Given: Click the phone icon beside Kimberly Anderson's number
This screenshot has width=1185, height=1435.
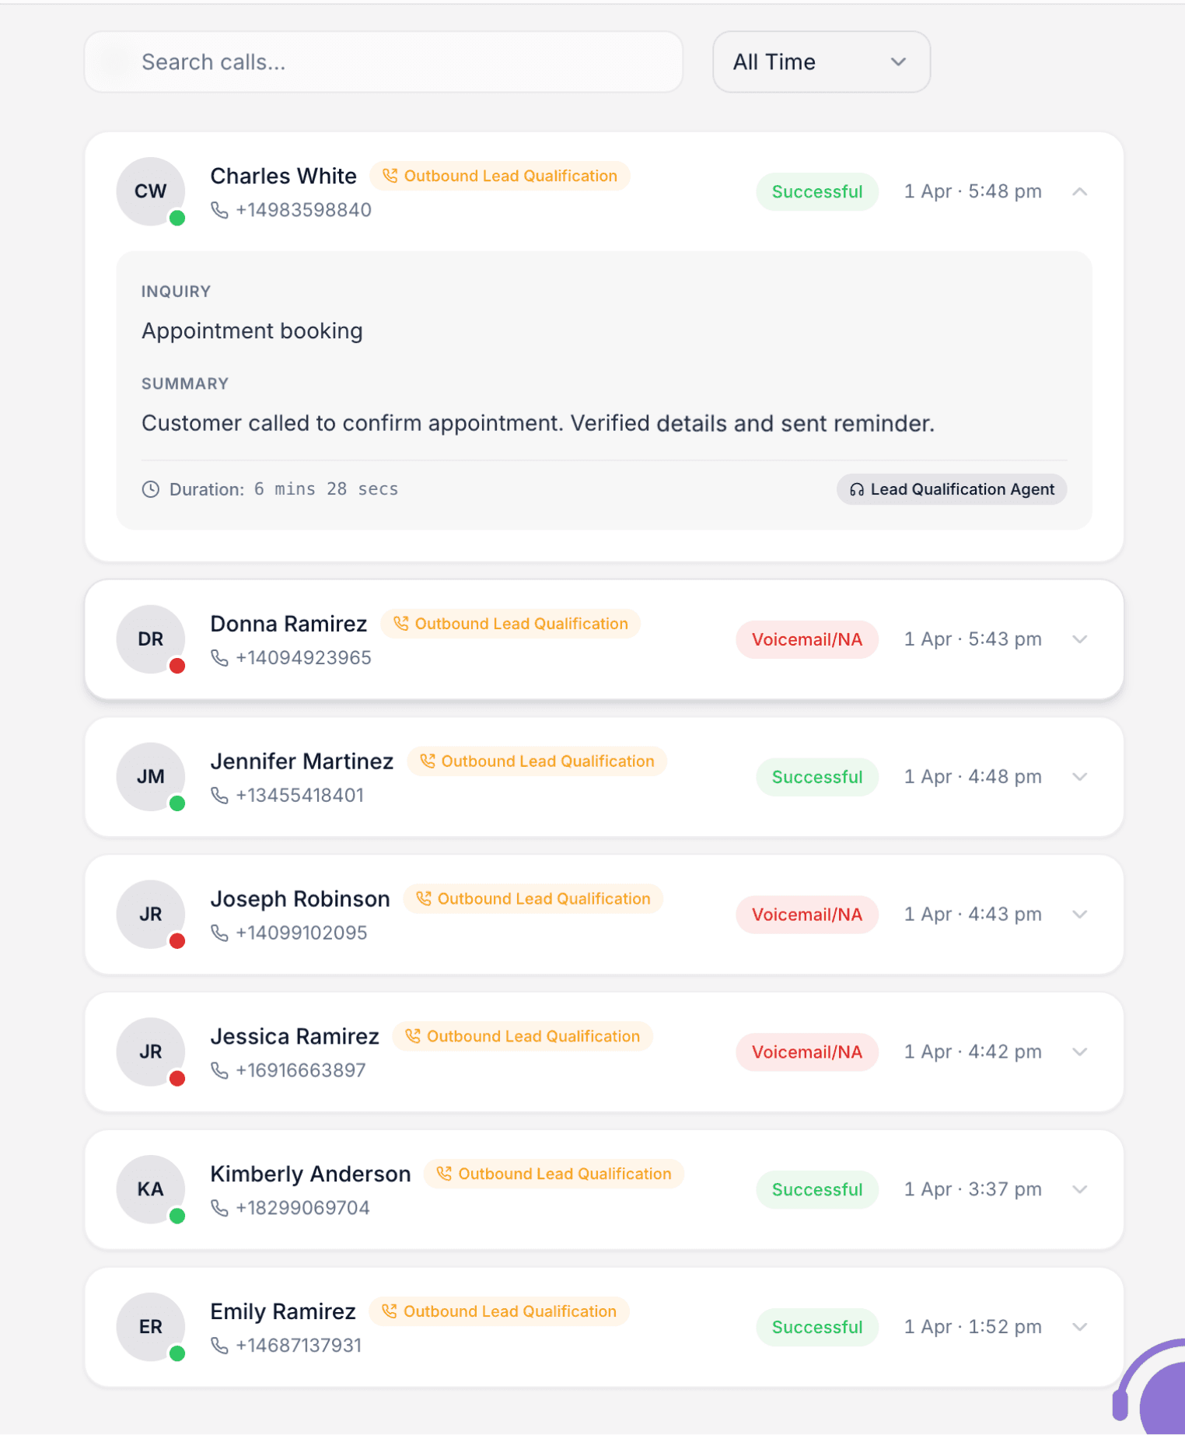Looking at the screenshot, I should [221, 1207].
